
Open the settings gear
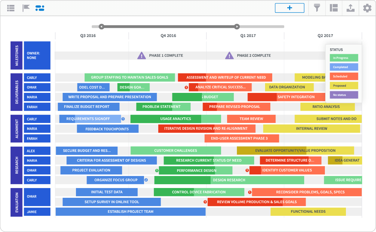(367, 8)
